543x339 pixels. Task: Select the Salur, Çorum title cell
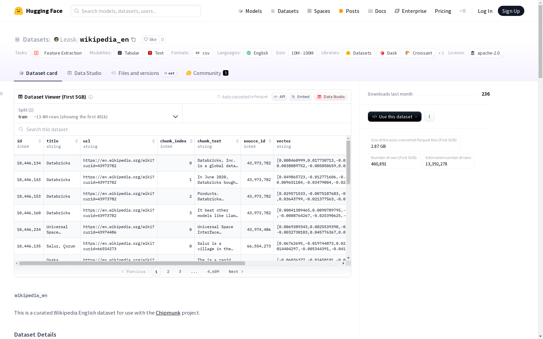(62, 246)
